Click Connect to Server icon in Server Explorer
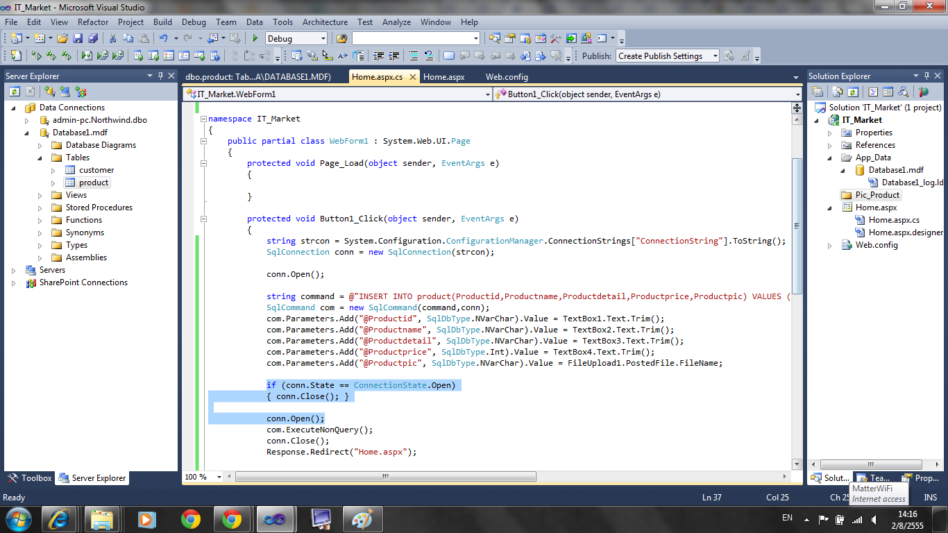Image resolution: width=948 pixels, height=533 pixels. click(x=65, y=91)
